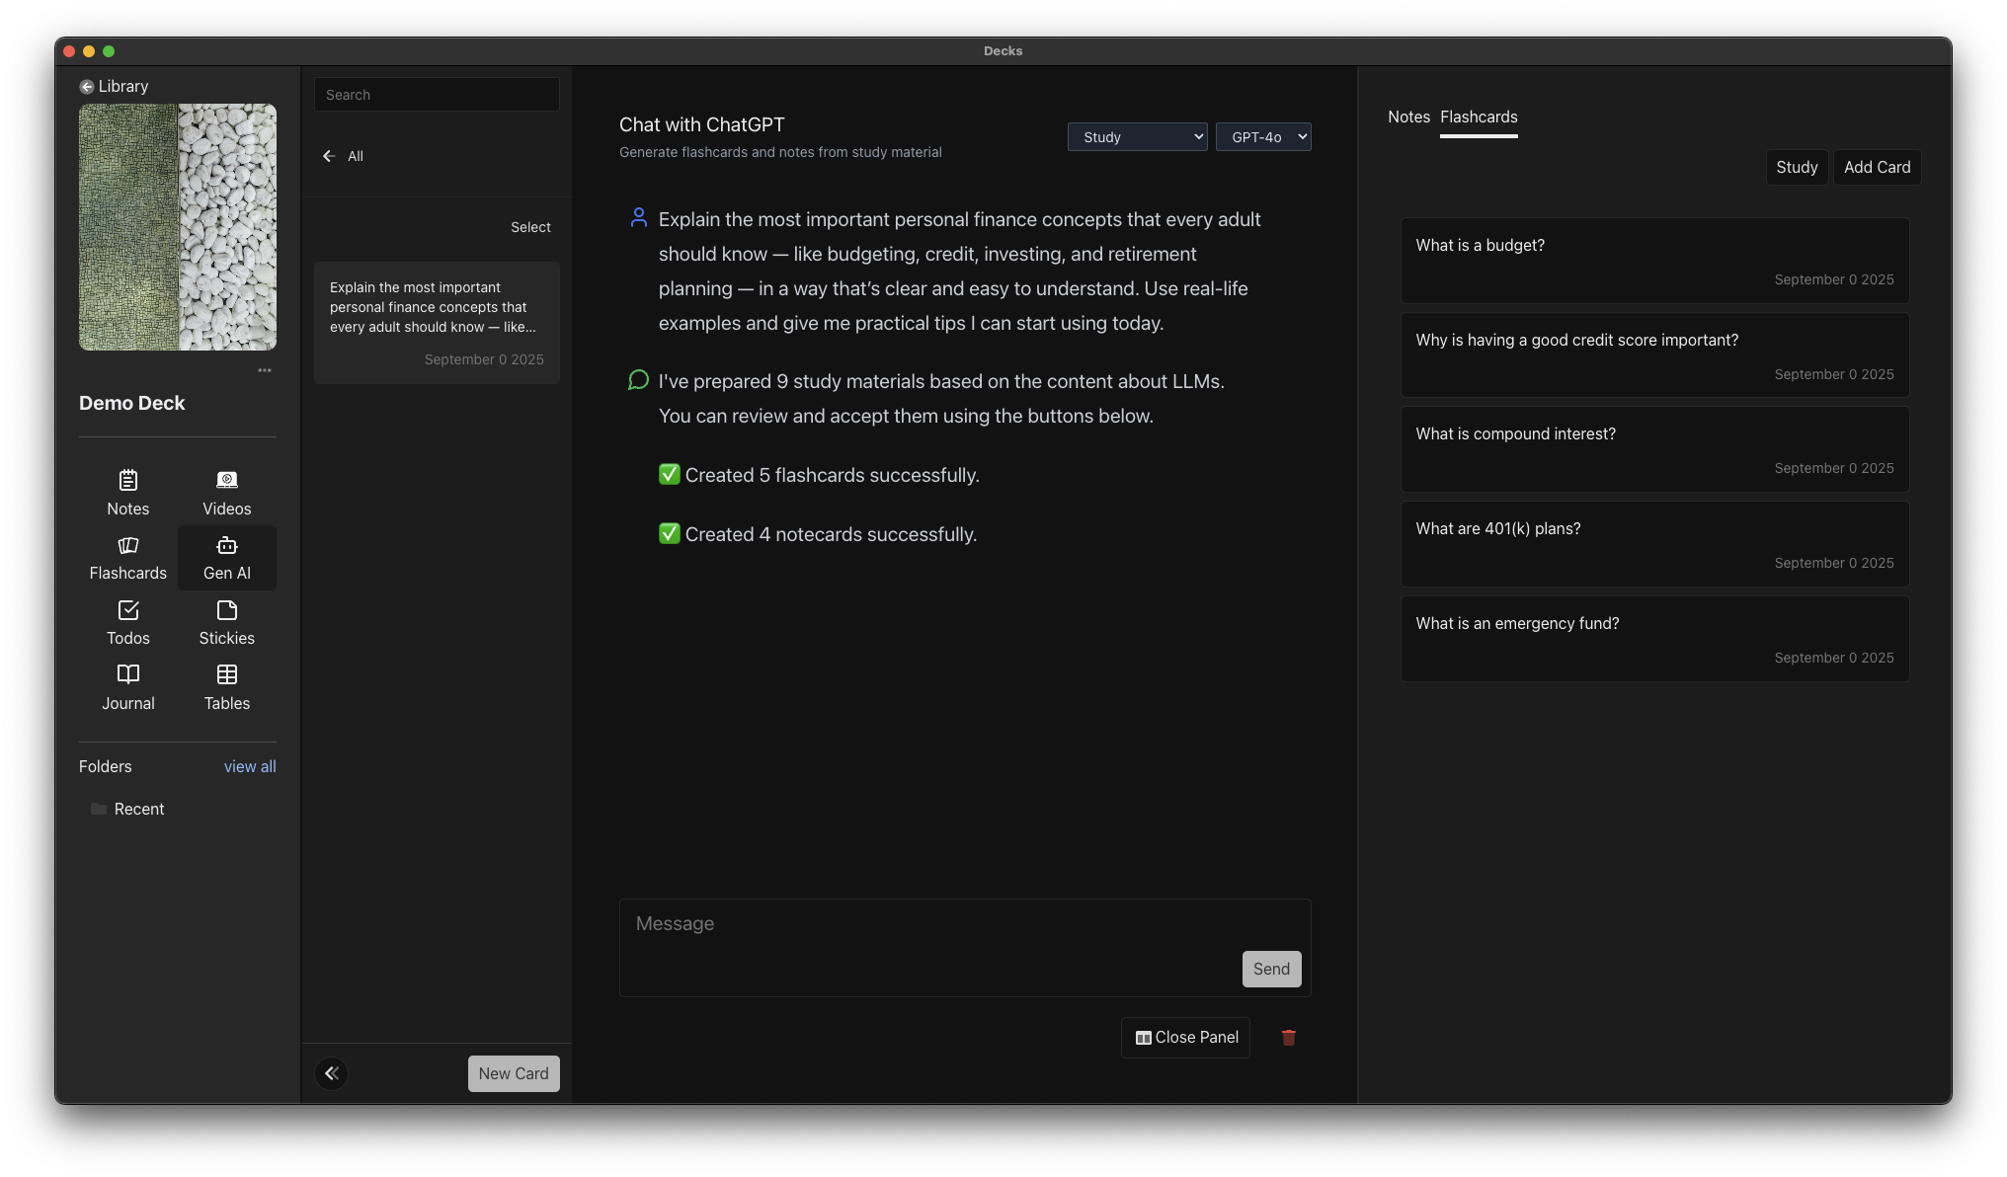Click the red trash delete icon
This screenshot has width=2007, height=1177.
(1288, 1038)
